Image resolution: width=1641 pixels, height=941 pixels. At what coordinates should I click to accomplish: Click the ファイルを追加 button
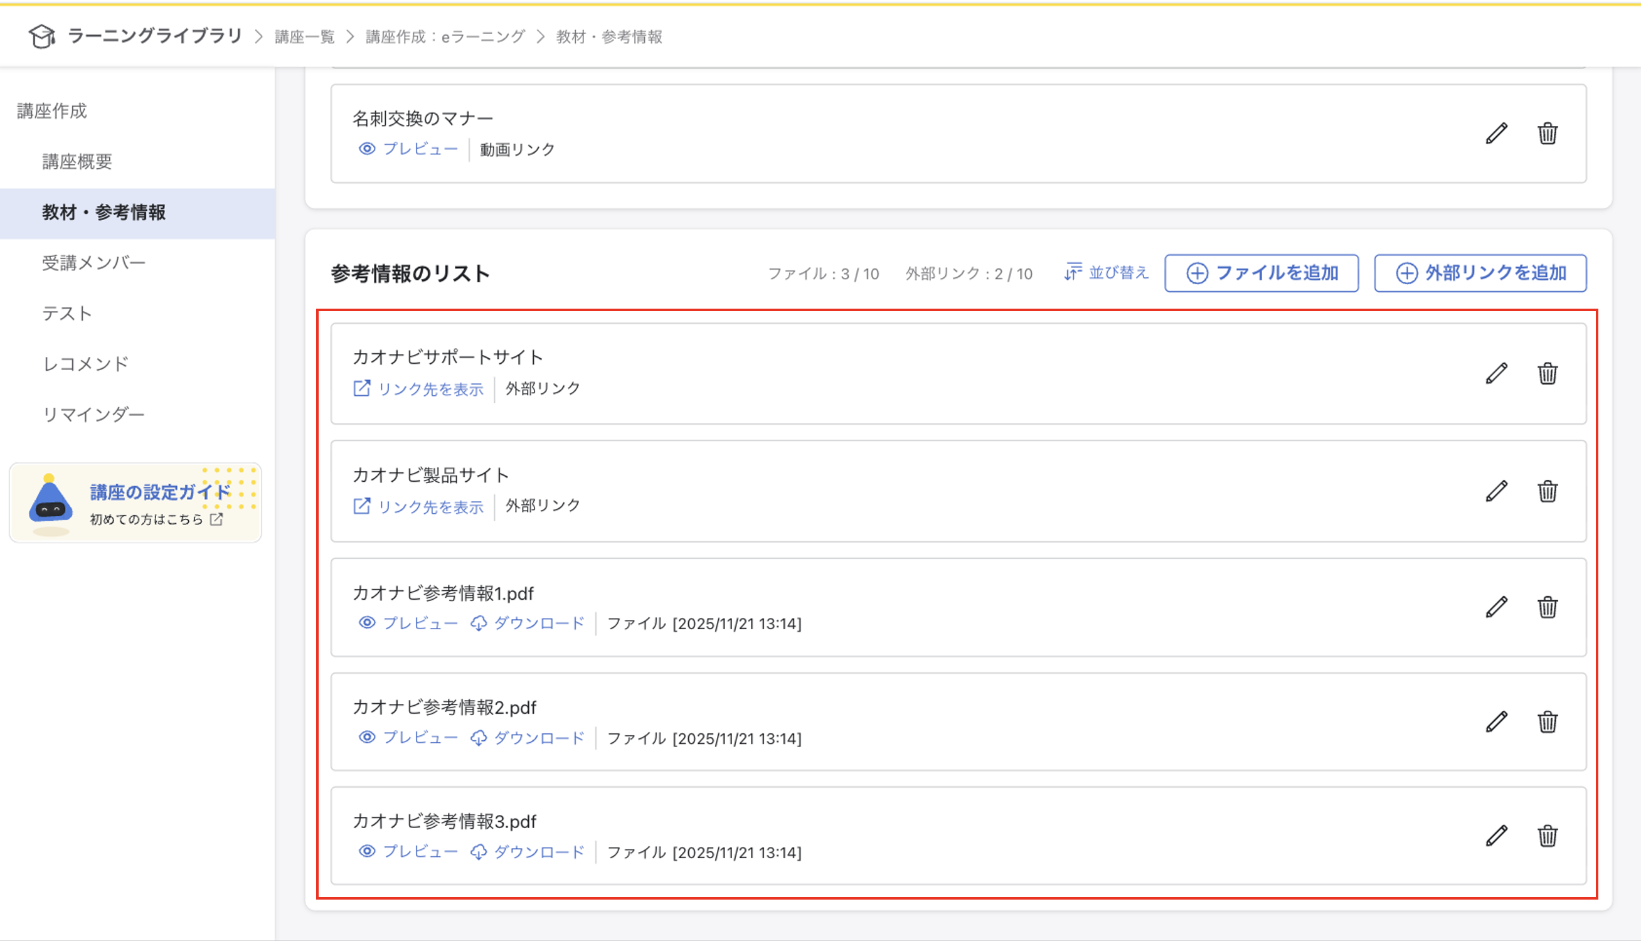[1261, 273]
